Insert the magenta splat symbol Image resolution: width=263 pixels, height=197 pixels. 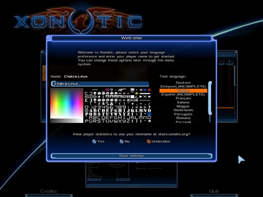(107, 90)
